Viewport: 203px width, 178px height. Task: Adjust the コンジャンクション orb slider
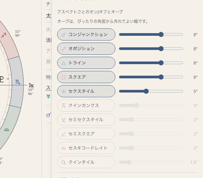pos(151,34)
